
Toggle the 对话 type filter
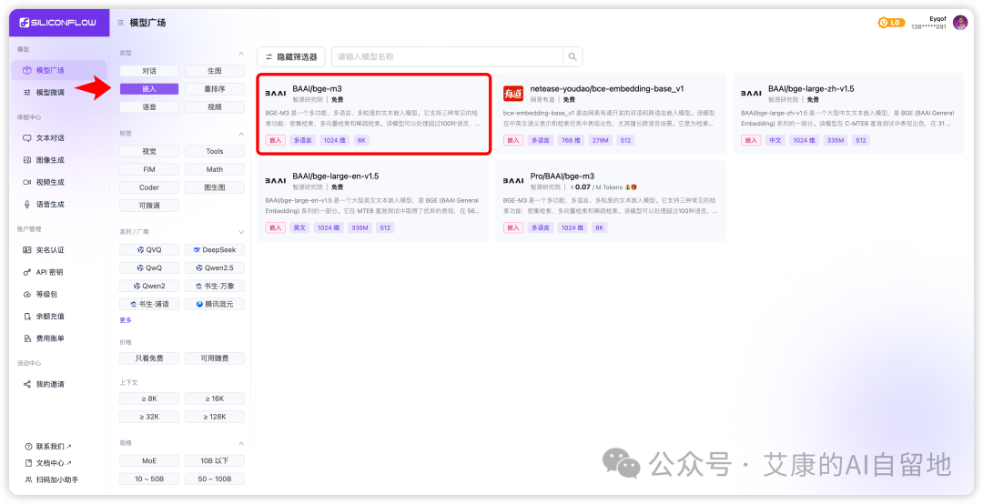point(149,71)
